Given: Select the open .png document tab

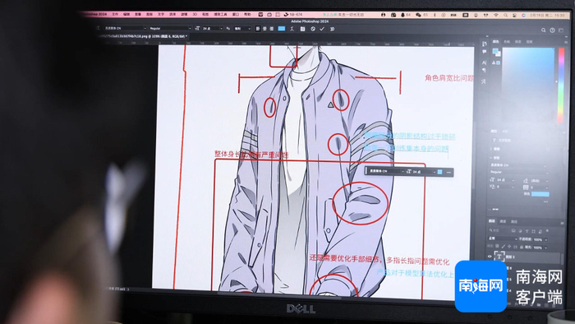Looking at the screenshot, I should click(x=143, y=36).
